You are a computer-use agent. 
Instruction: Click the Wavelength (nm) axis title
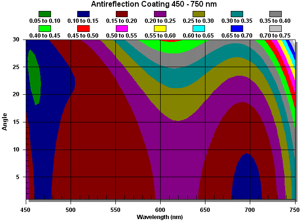tap(160, 217)
